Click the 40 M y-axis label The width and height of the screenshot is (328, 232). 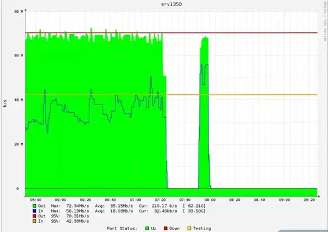(x=19, y=100)
